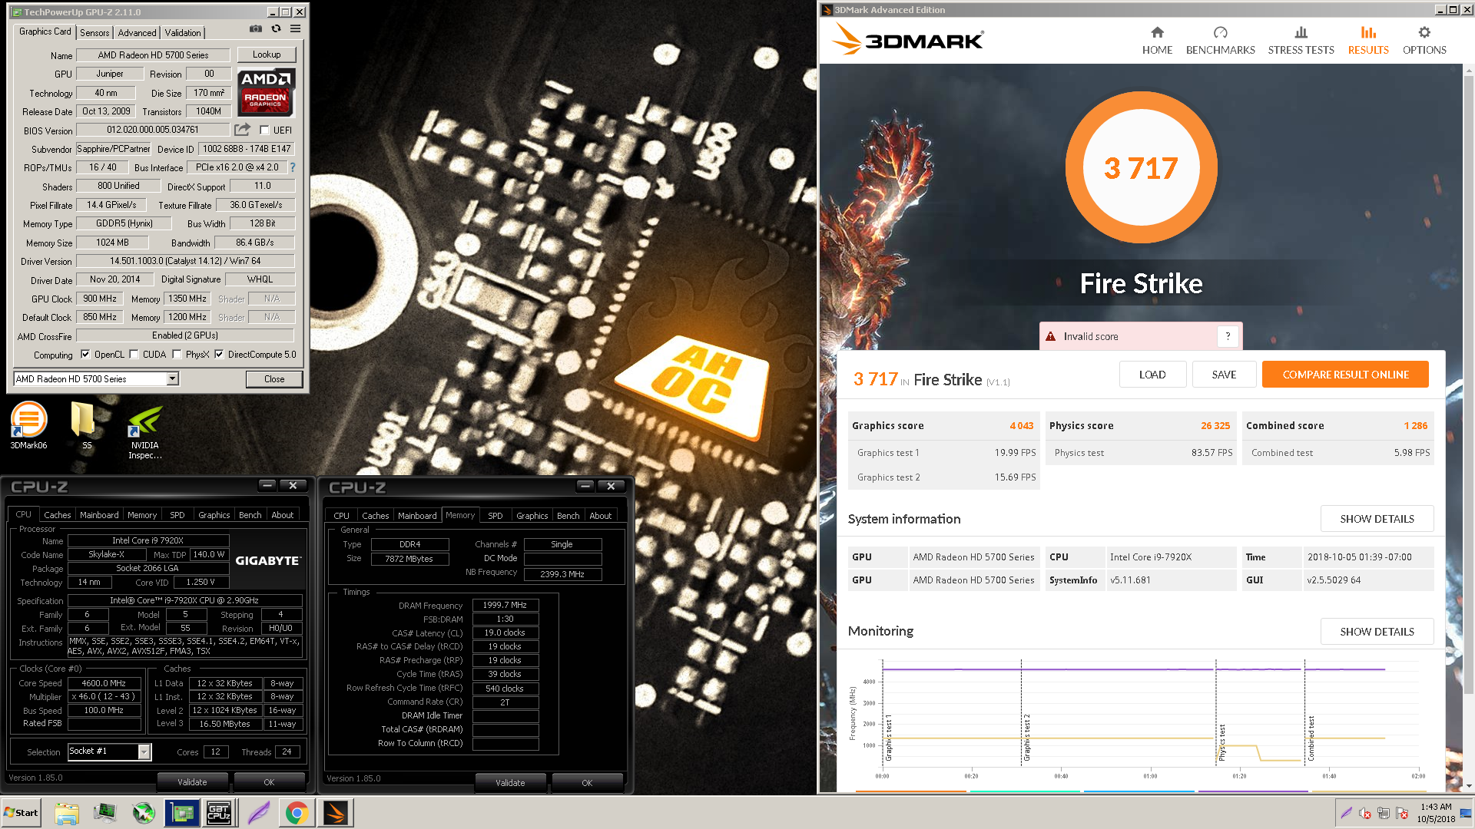Click the BIOS export share icon

point(242,130)
